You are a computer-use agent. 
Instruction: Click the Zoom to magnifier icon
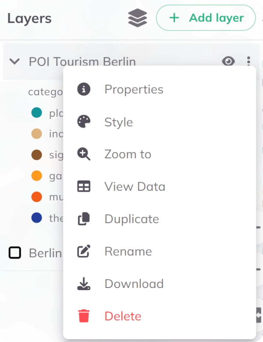[83, 154]
